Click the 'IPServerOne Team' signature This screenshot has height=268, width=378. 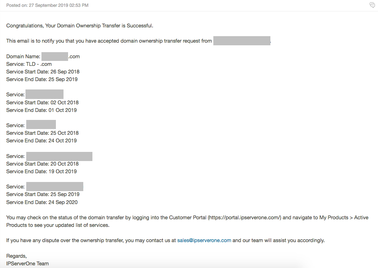(27, 264)
